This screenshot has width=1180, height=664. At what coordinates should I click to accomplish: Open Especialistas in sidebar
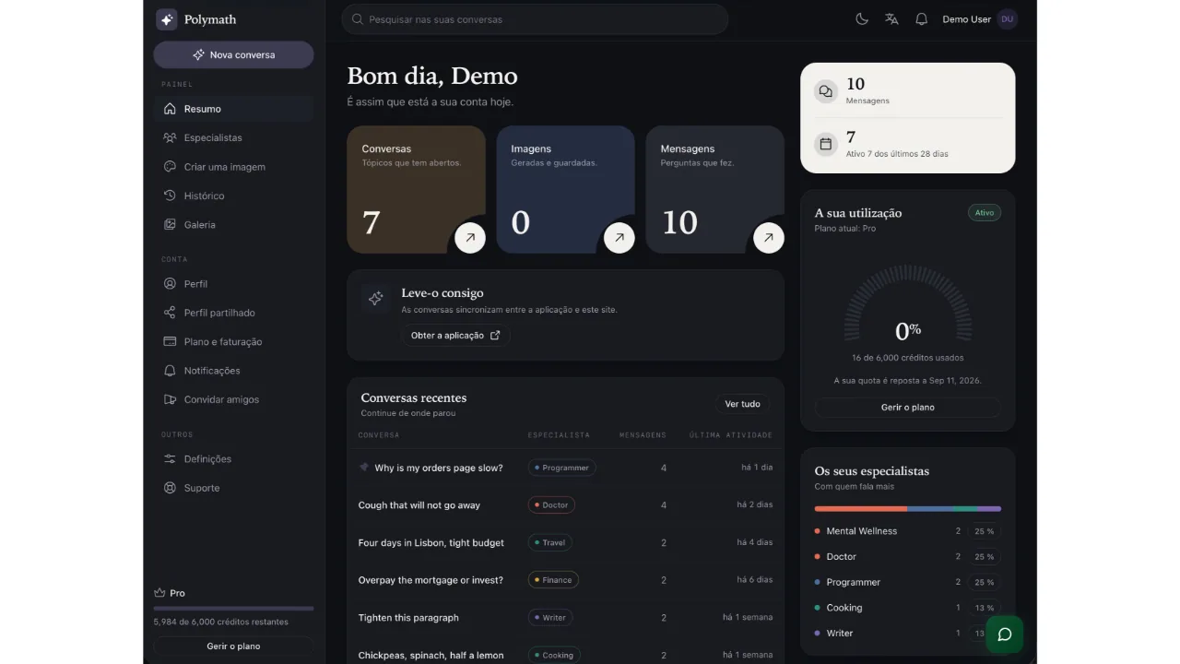233,137
